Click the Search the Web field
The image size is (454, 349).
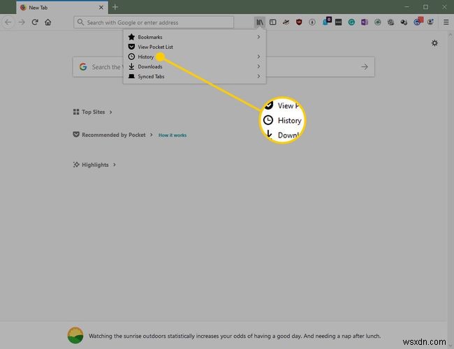click(x=224, y=67)
